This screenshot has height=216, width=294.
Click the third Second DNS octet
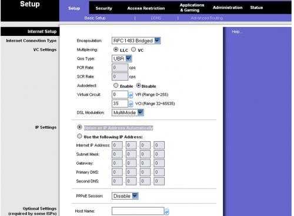pyautogui.click(x=145, y=181)
